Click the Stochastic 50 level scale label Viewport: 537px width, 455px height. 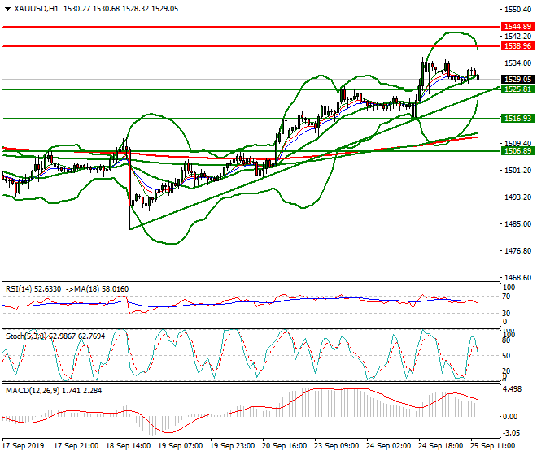click(506, 356)
